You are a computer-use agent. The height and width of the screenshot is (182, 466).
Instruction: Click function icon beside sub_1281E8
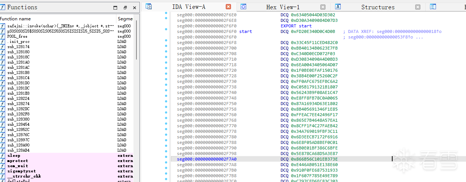3,94
